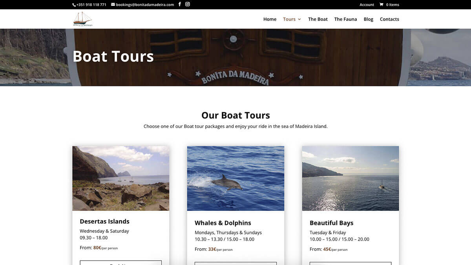The image size is (471, 265).
Task: Click the Wednesday & Saturday schedule text
Action: click(104, 231)
